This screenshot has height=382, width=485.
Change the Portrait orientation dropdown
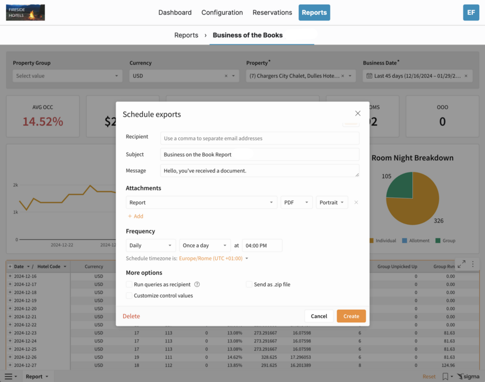(x=332, y=202)
